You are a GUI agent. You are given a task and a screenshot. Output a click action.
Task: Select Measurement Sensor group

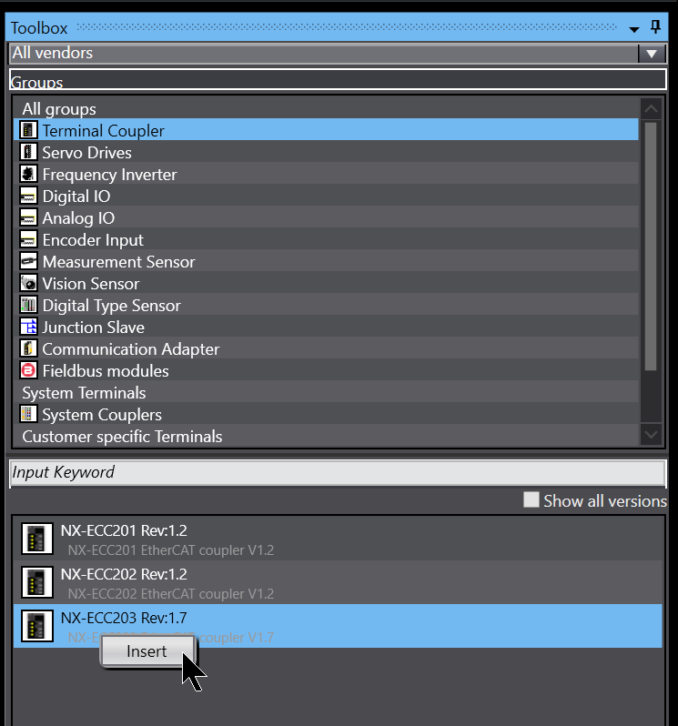pyautogui.click(x=326, y=262)
